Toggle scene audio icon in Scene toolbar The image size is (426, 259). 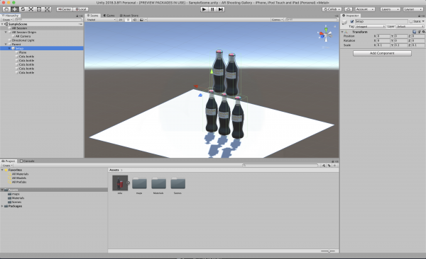(134, 20)
